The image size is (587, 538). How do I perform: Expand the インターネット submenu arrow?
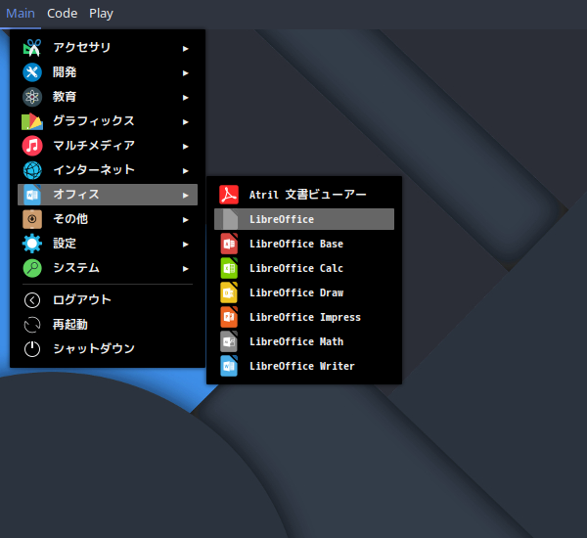(185, 171)
